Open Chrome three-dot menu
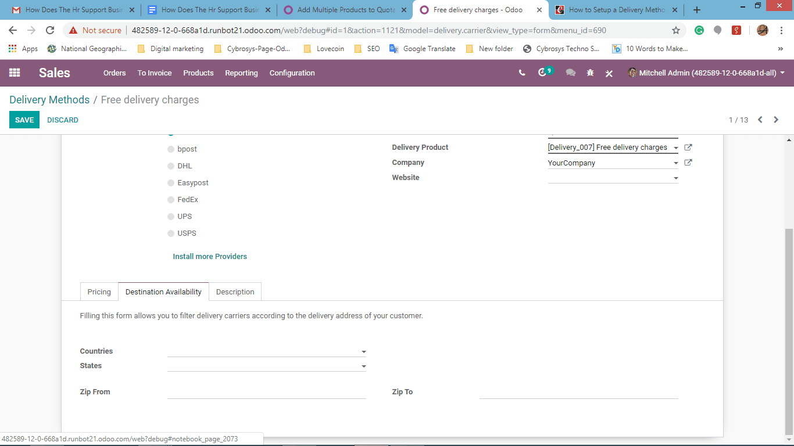This screenshot has width=794, height=446. click(x=782, y=30)
